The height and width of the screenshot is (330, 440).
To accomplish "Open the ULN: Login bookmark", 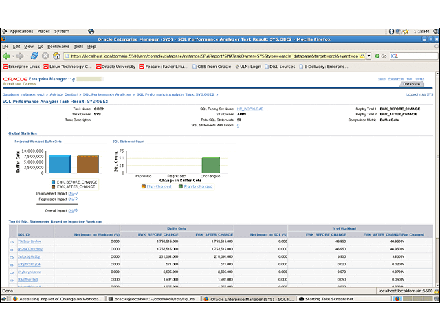I will click(248, 67).
